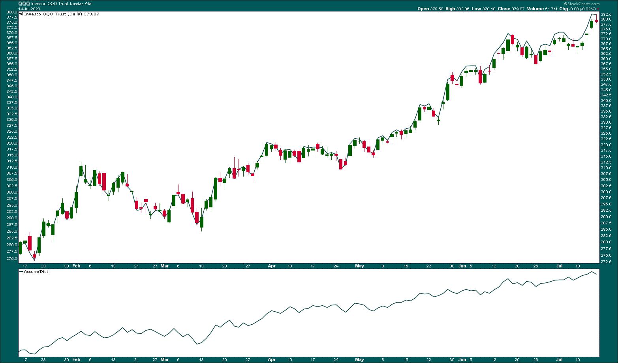This screenshot has width=618, height=363.
Task: Click the QQQ ticker symbol in the header
Action: point(24,3)
